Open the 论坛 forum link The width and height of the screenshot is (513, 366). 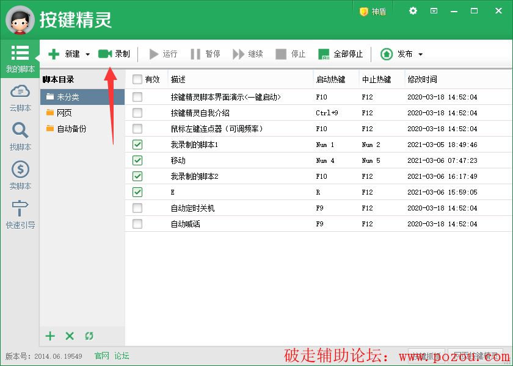point(122,356)
